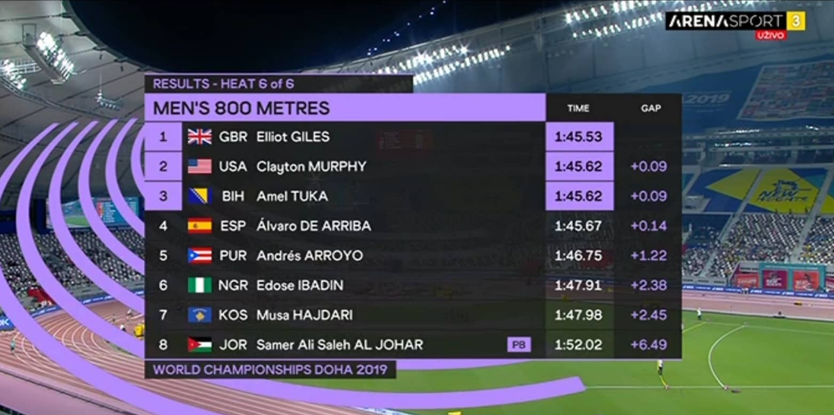The image size is (834, 415).
Task: Select the World Championships Doha 2019 footer
Action: pyautogui.click(x=270, y=370)
